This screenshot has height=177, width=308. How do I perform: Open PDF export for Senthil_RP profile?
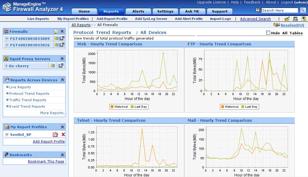(x=55, y=135)
